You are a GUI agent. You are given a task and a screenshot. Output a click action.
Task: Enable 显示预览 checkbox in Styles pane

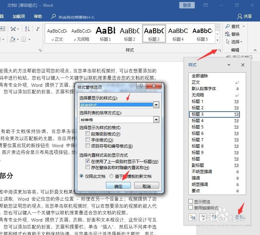190,201
